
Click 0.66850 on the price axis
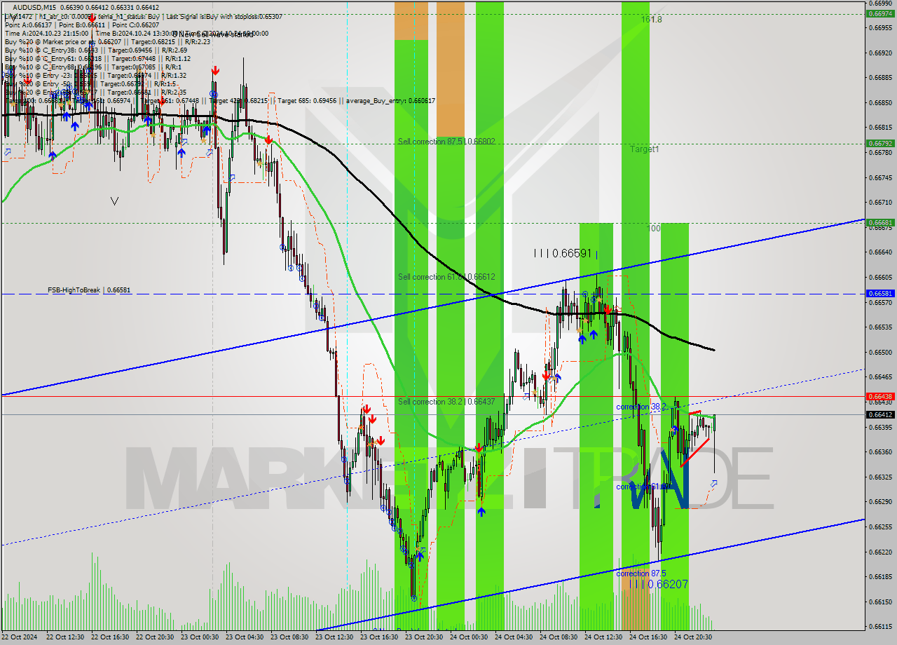pos(879,102)
